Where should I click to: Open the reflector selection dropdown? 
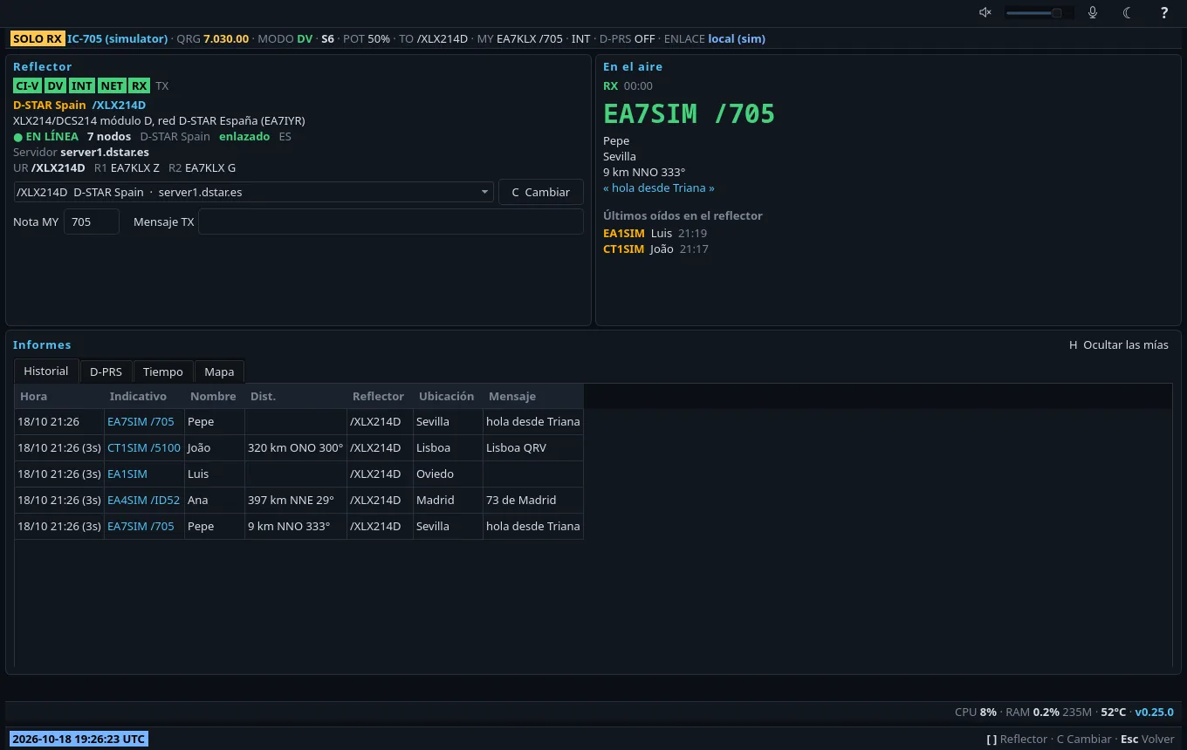[254, 192]
